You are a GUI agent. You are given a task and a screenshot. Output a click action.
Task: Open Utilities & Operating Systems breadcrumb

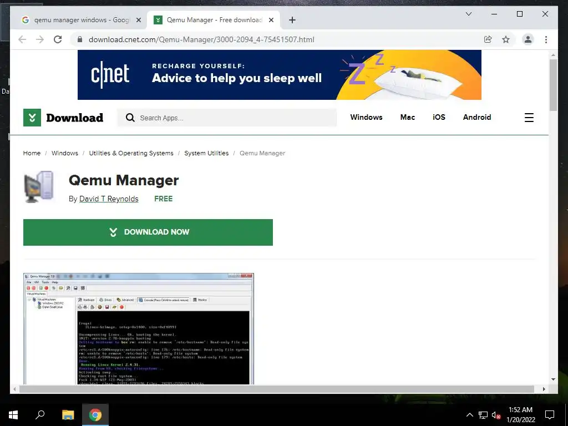[131, 153]
